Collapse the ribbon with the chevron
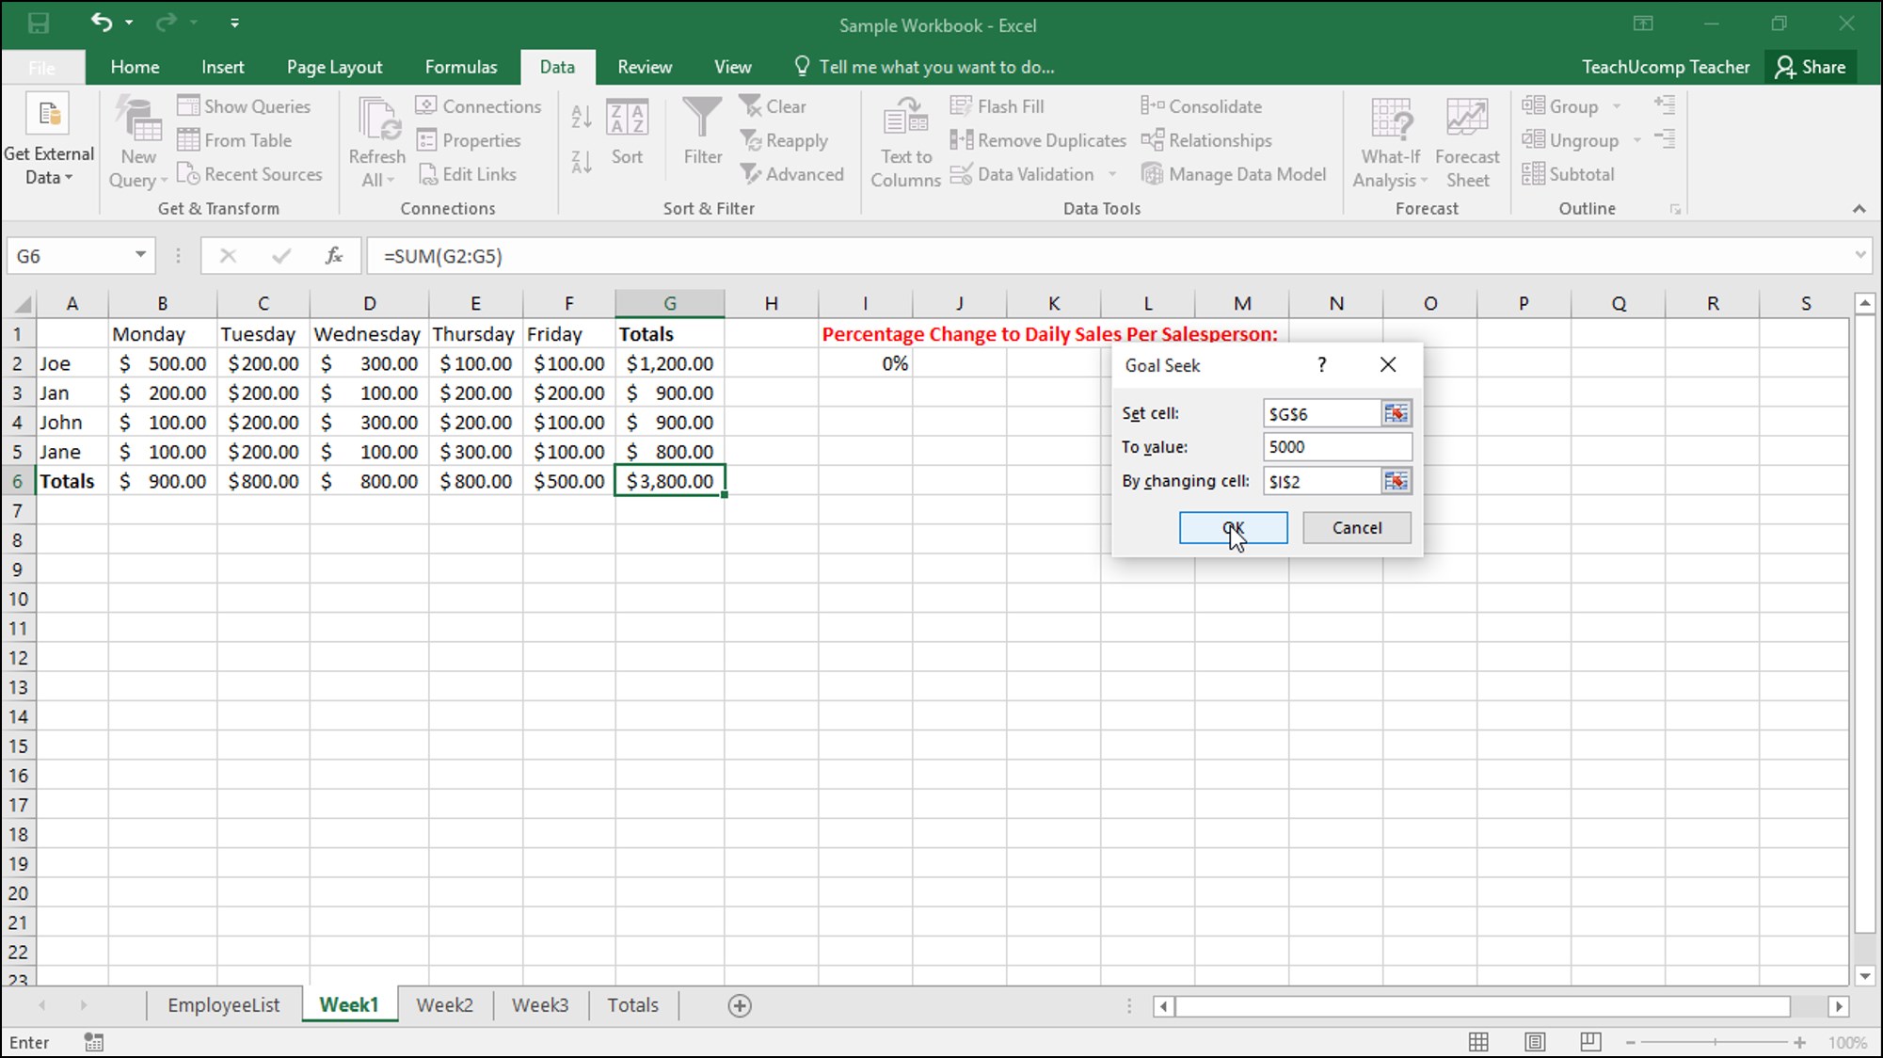The image size is (1883, 1058). click(1859, 208)
